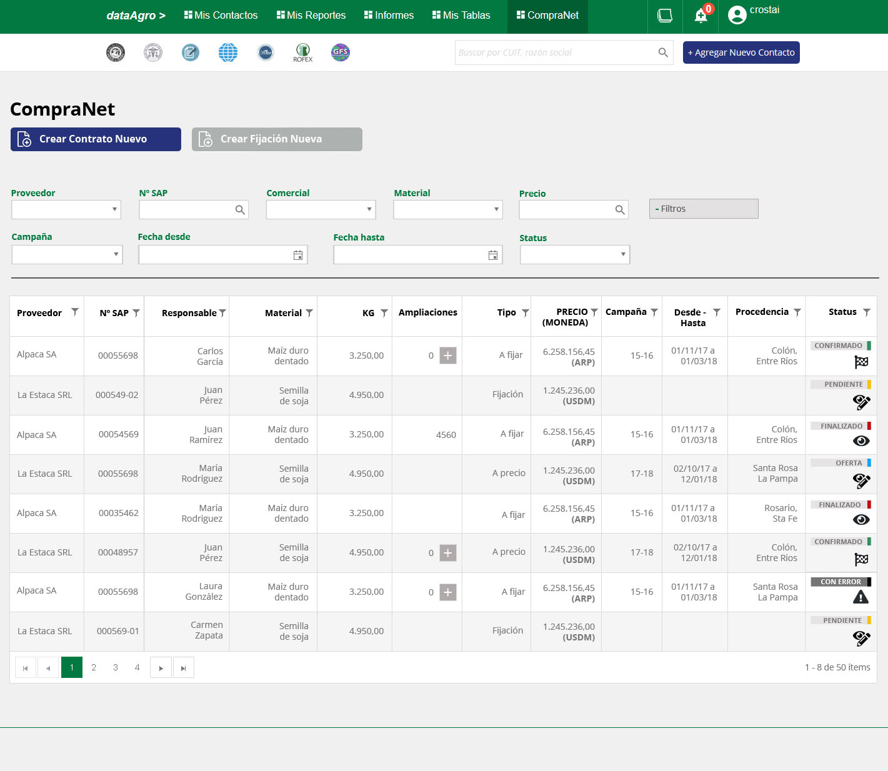View finalized contract of Juan Ramírez
This screenshot has height=771, width=888.
tap(861, 441)
